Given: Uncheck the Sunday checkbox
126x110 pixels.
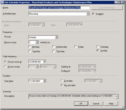Looking at the screenshot, I should pyautogui.click(x=98, y=50).
